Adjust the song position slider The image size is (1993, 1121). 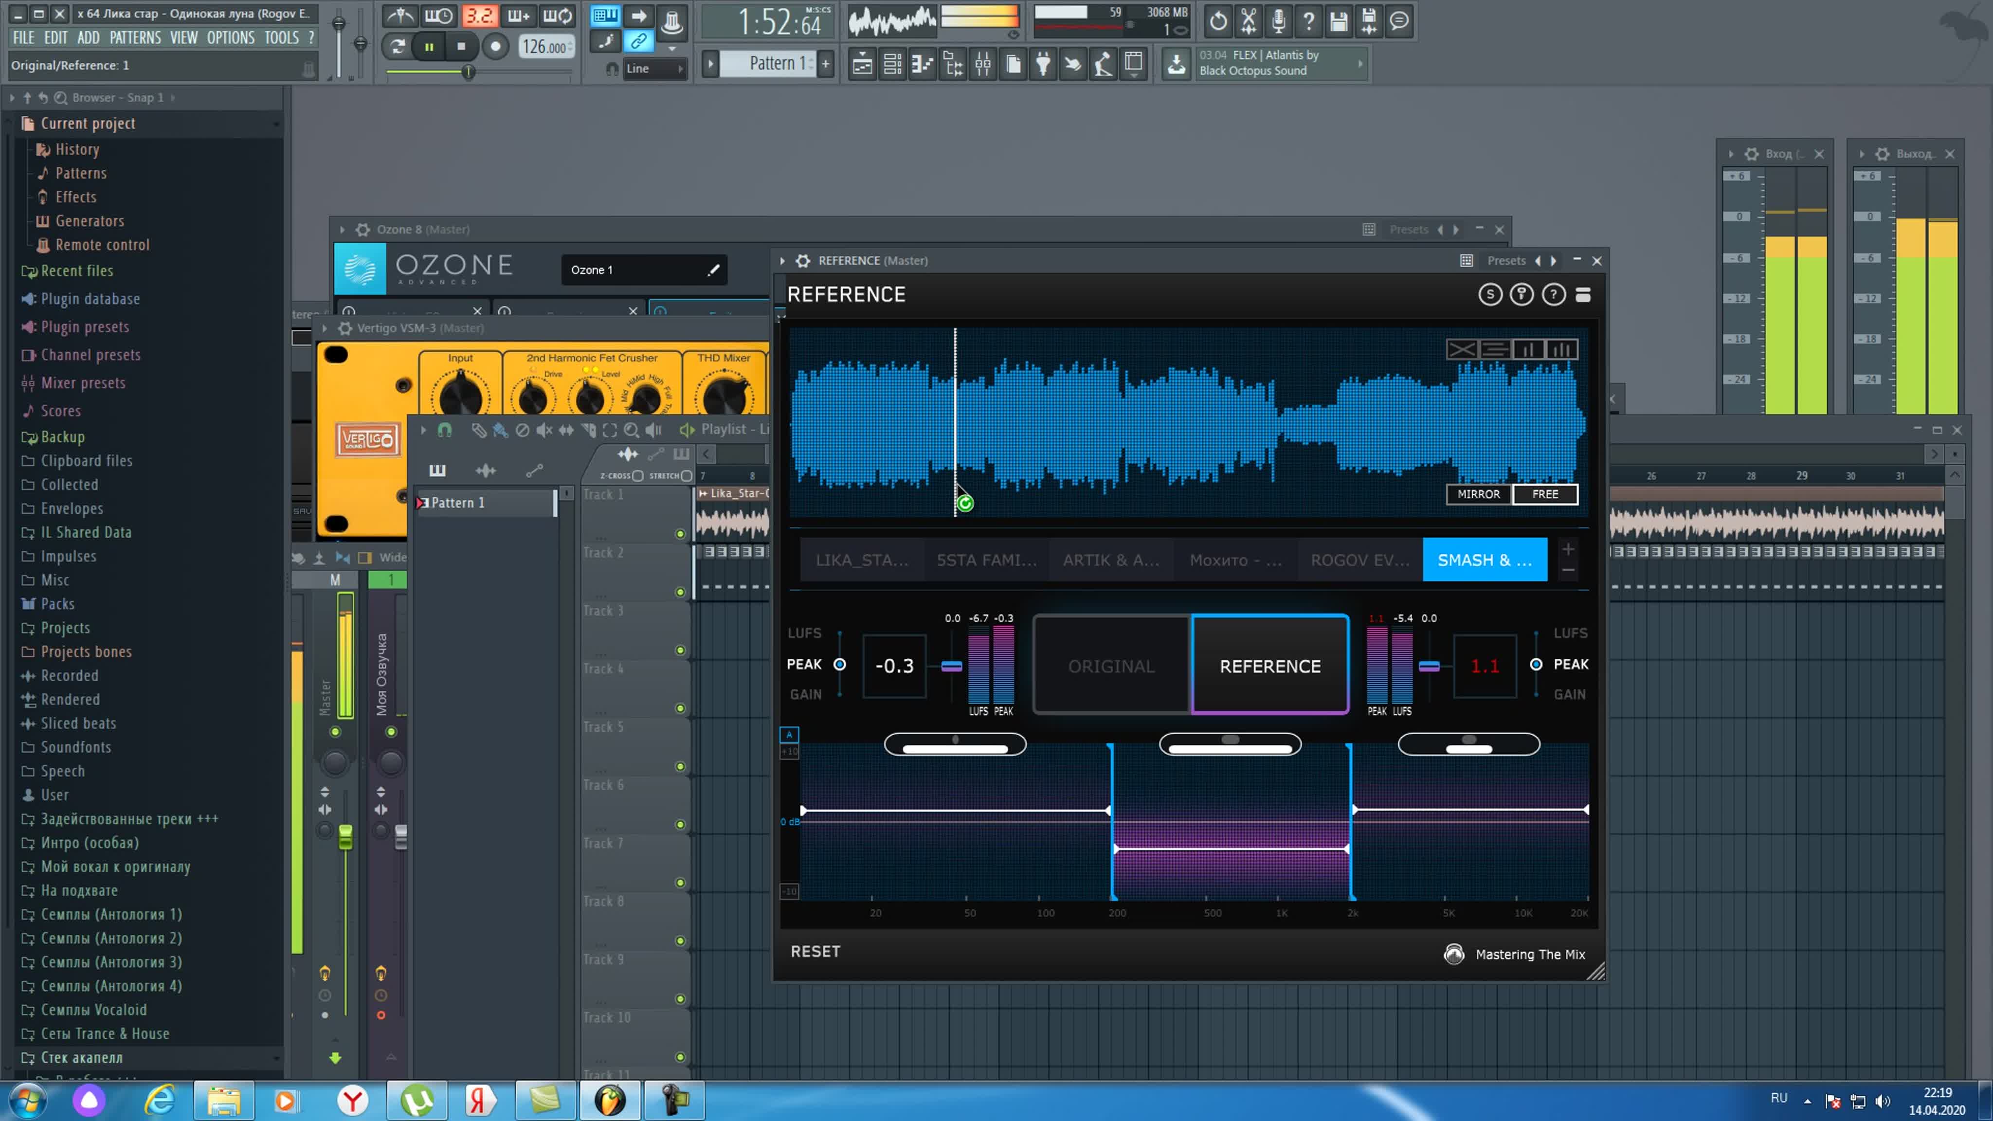coord(468,72)
